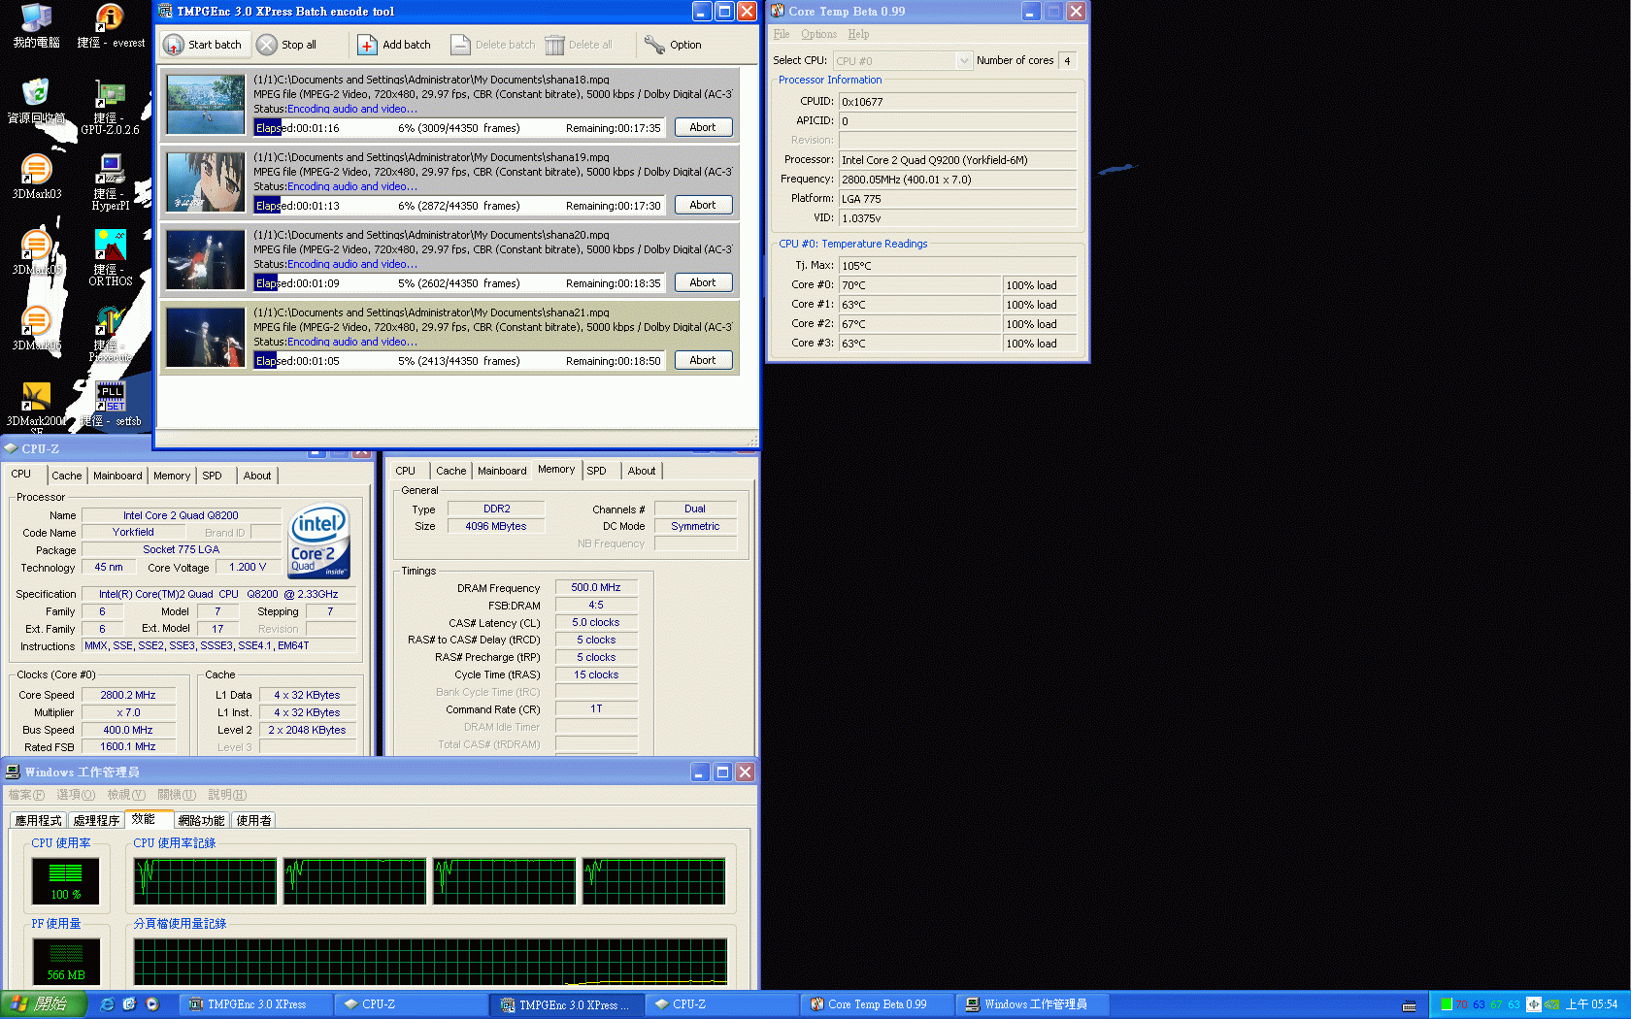Image resolution: width=1631 pixels, height=1019 pixels.
Task: Open the 說明 menu in Task Manager
Action: [227, 795]
